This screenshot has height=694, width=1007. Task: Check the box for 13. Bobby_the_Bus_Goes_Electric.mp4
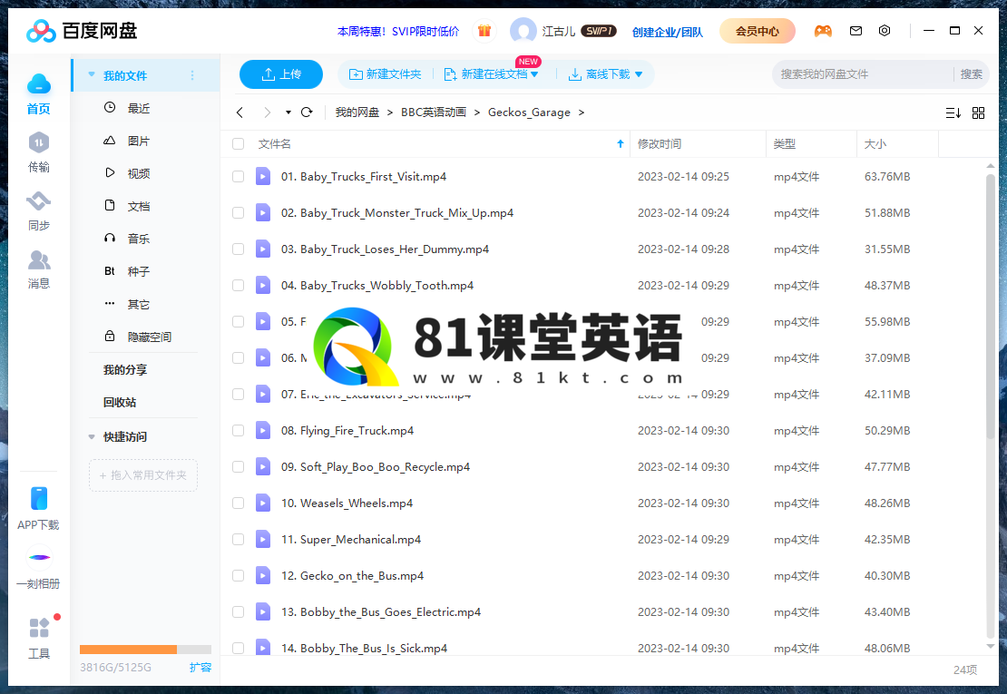(239, 611)
